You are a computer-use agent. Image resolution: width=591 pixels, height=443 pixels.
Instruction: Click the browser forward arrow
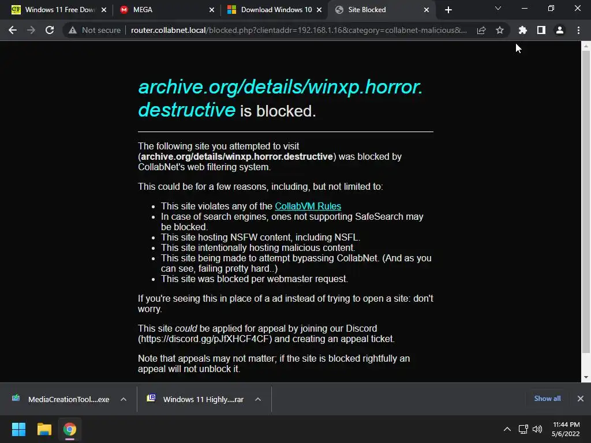31,30
